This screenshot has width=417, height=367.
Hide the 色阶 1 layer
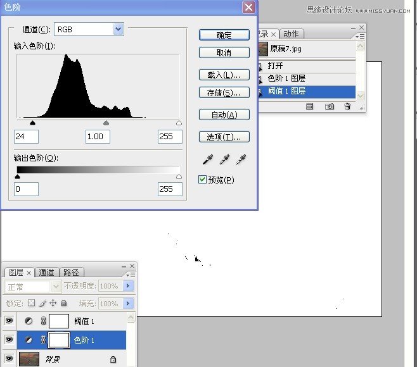coord(9,339)
